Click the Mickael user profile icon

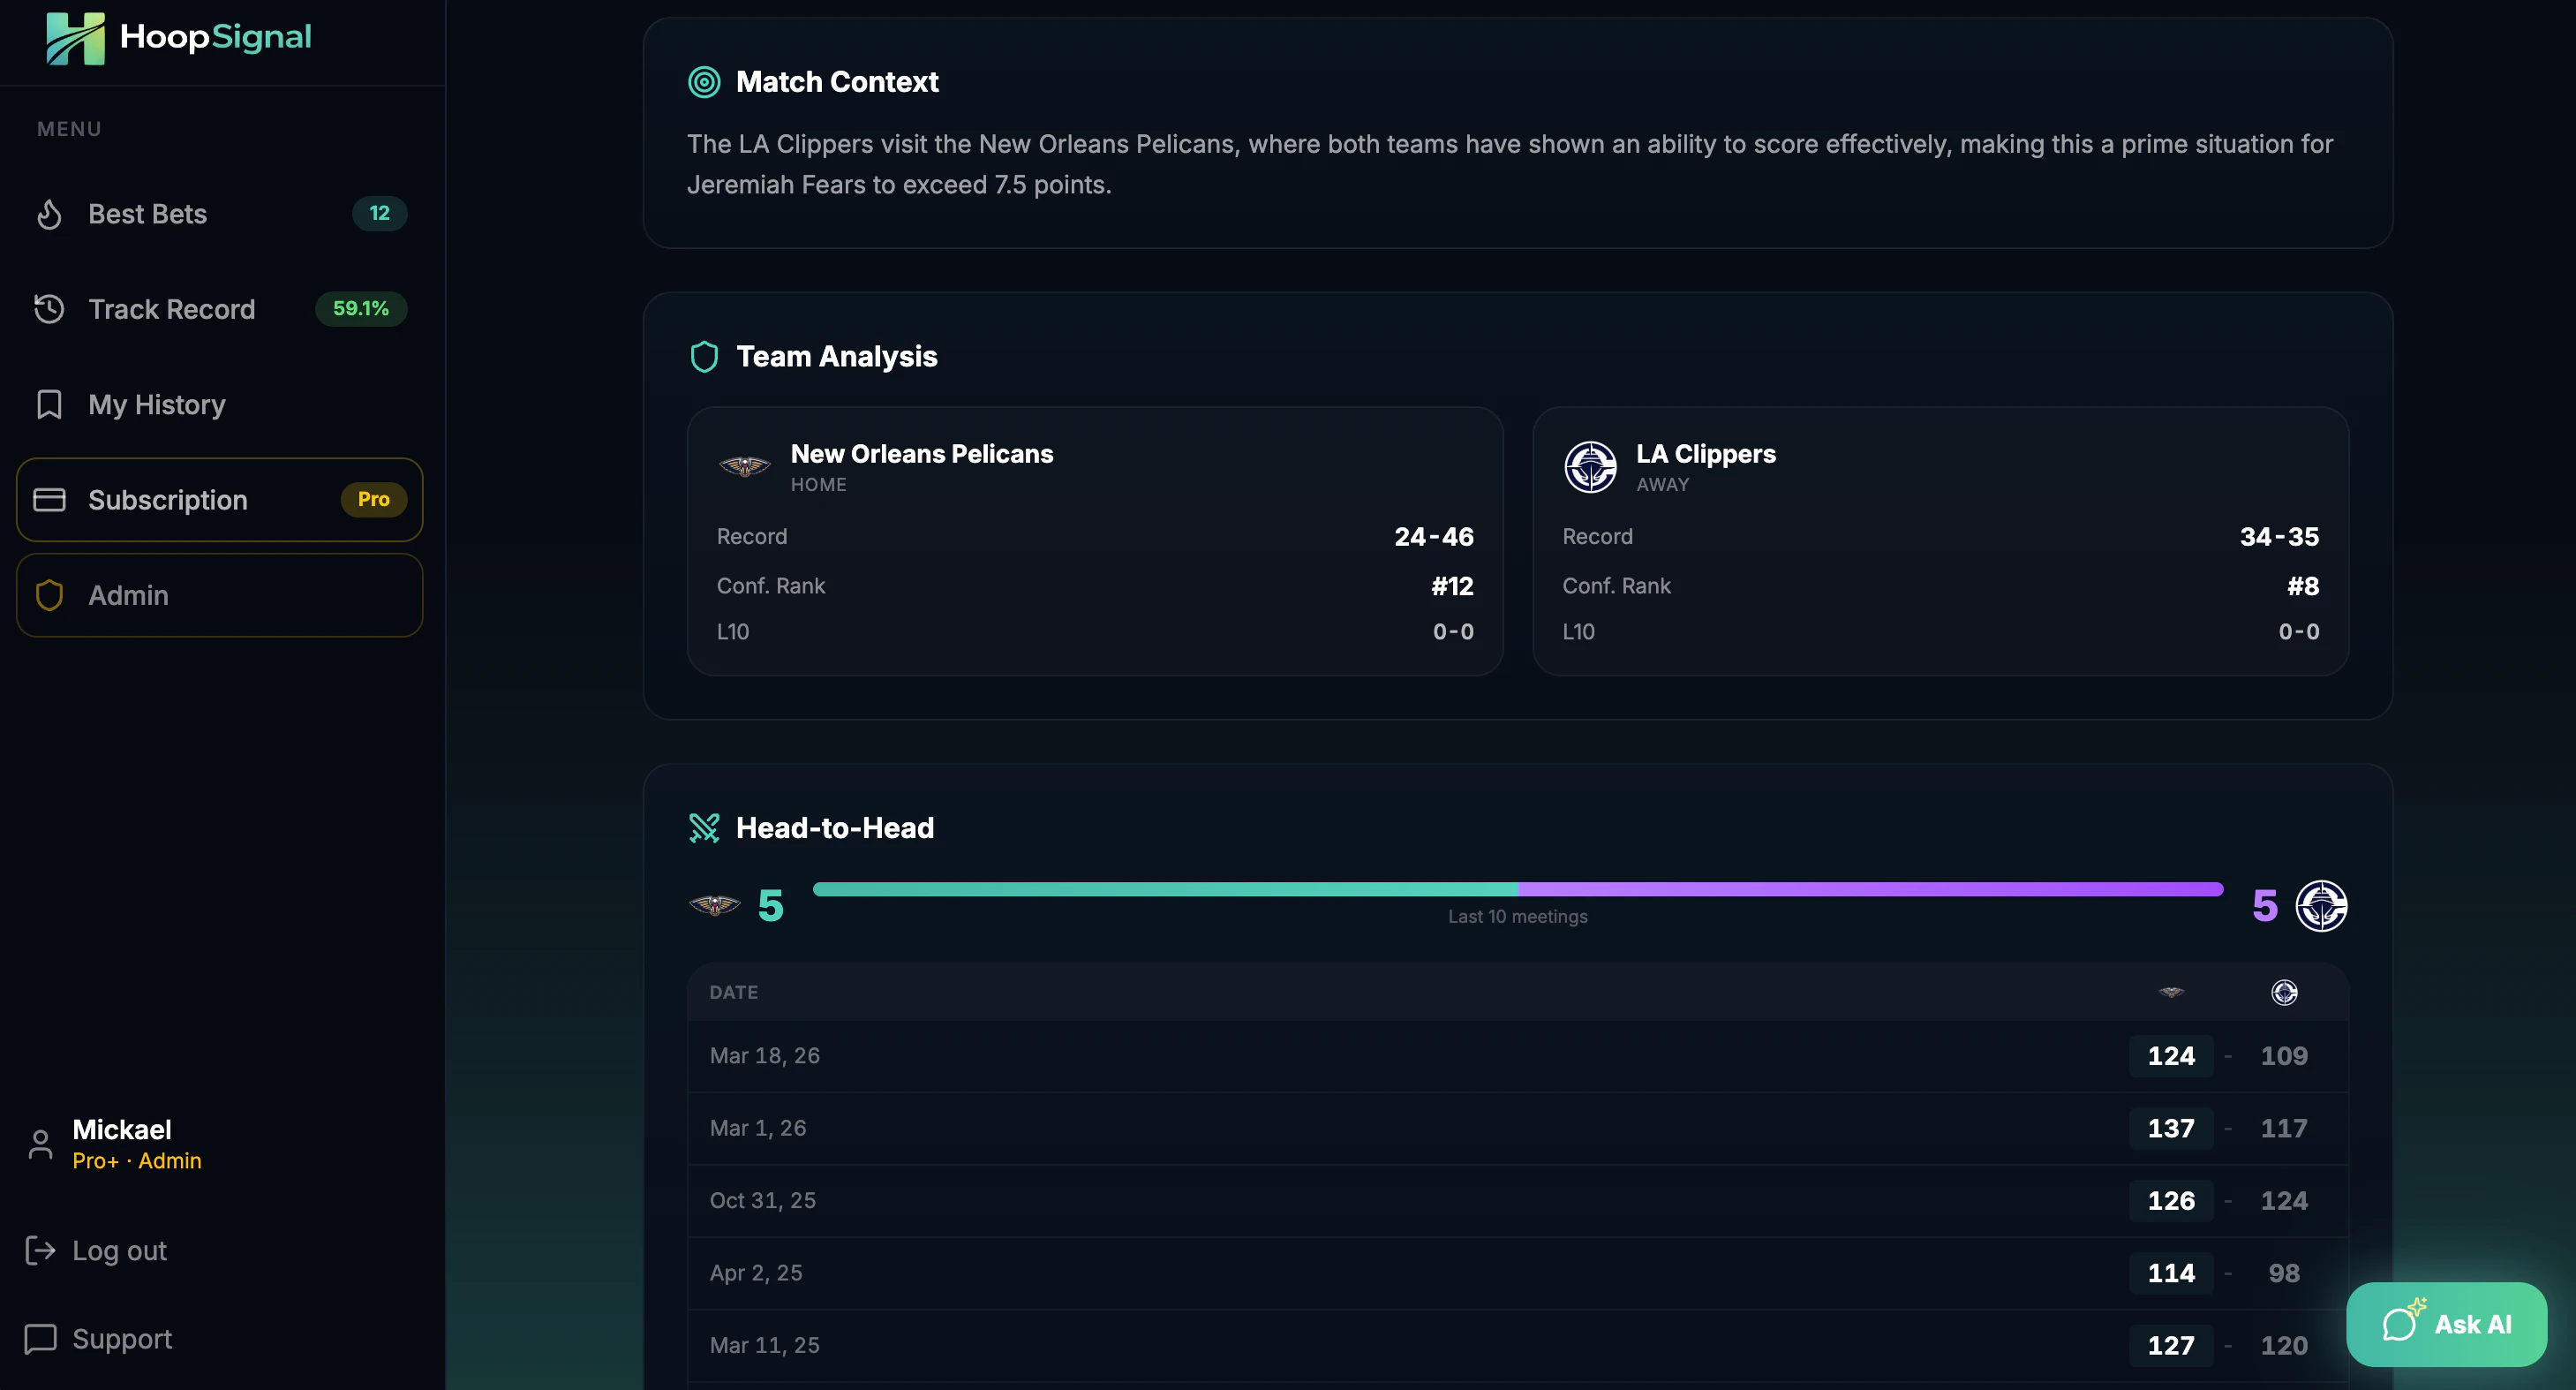pyautogui.click(x=40, y=1144)
